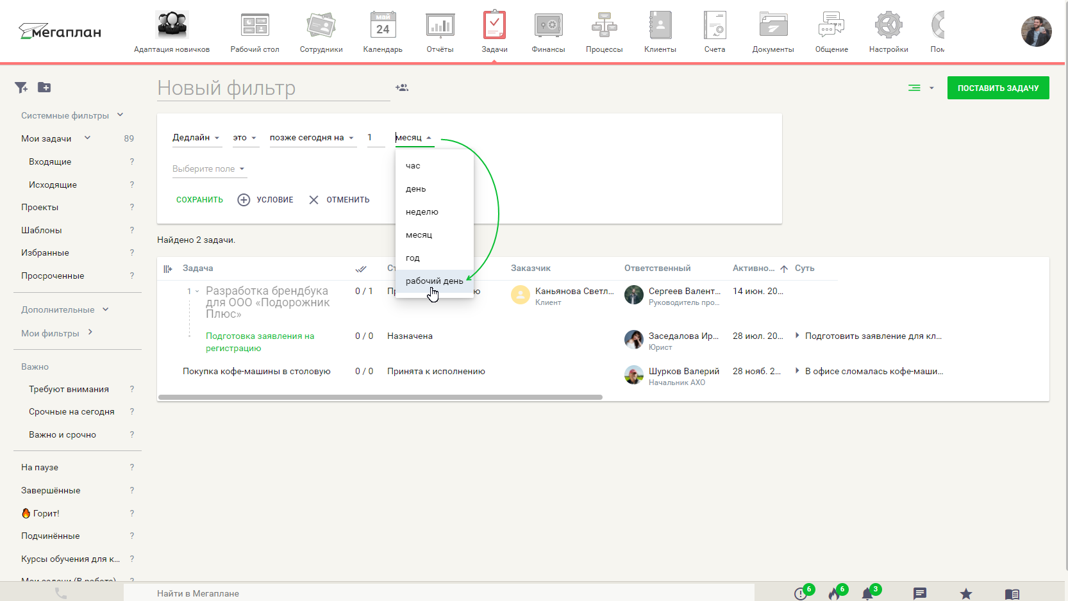Open the Календарь icon
This screenshot has height=601, width=1068.
pyautogui.click(x=383, y=26)
